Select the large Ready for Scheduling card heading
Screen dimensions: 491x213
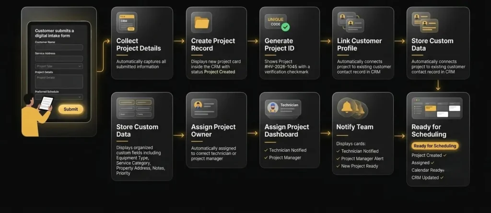[x=429, y=130]
